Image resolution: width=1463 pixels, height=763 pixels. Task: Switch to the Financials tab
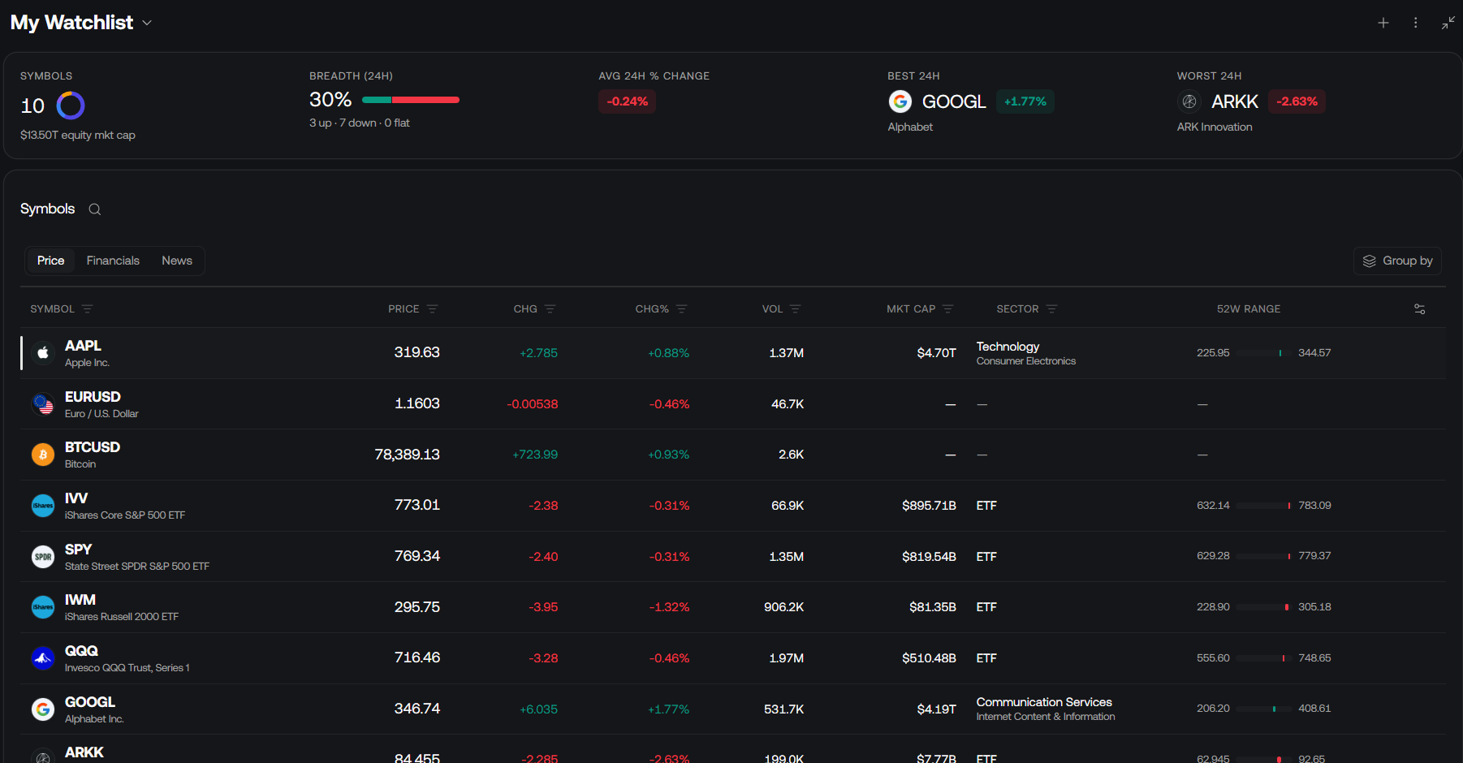click(113, 261)
